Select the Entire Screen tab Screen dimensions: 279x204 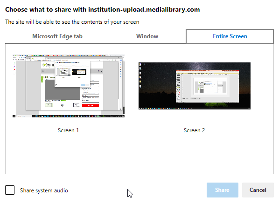[x=230, y=36]
